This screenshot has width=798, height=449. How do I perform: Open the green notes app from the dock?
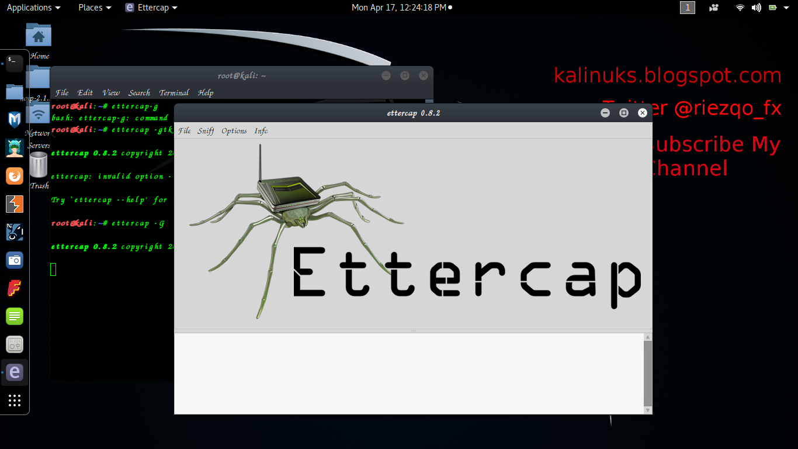14,316
